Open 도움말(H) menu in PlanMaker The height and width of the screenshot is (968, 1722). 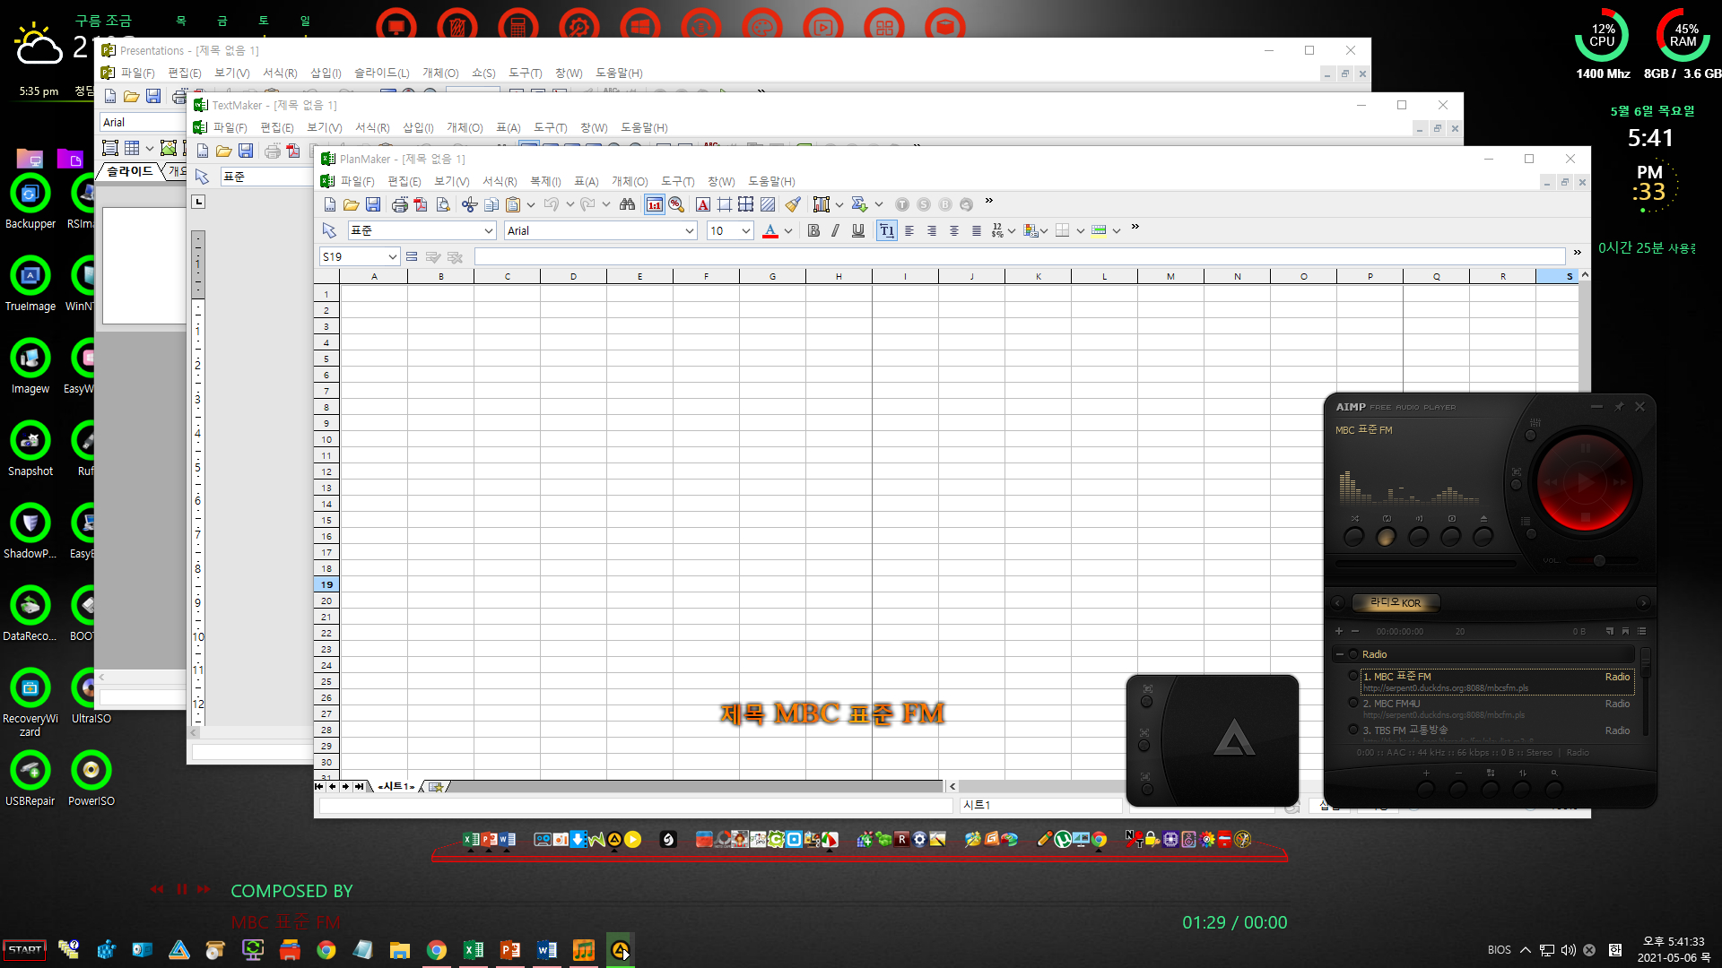[771, 181]
